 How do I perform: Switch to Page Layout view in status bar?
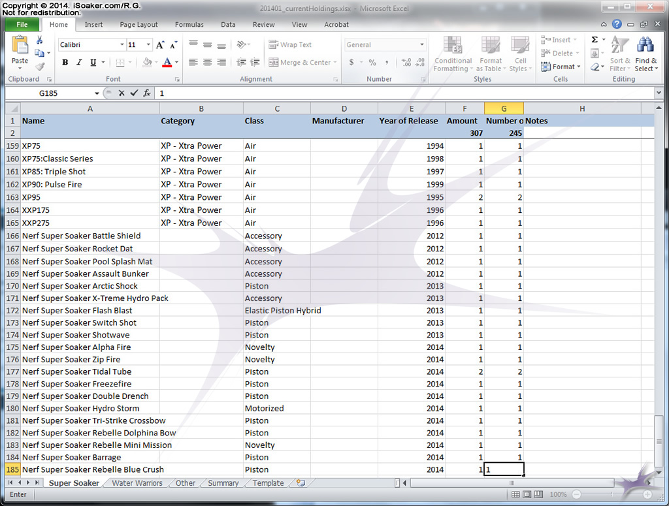[527, 494]
